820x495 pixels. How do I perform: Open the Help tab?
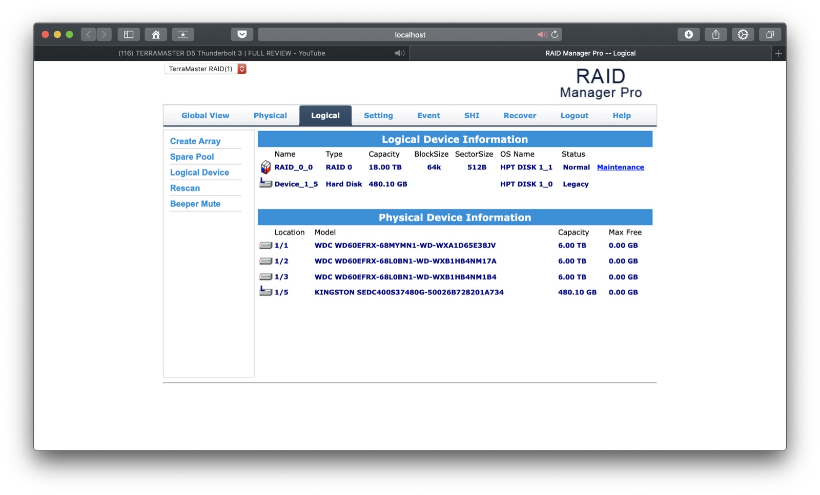(622, 116)
